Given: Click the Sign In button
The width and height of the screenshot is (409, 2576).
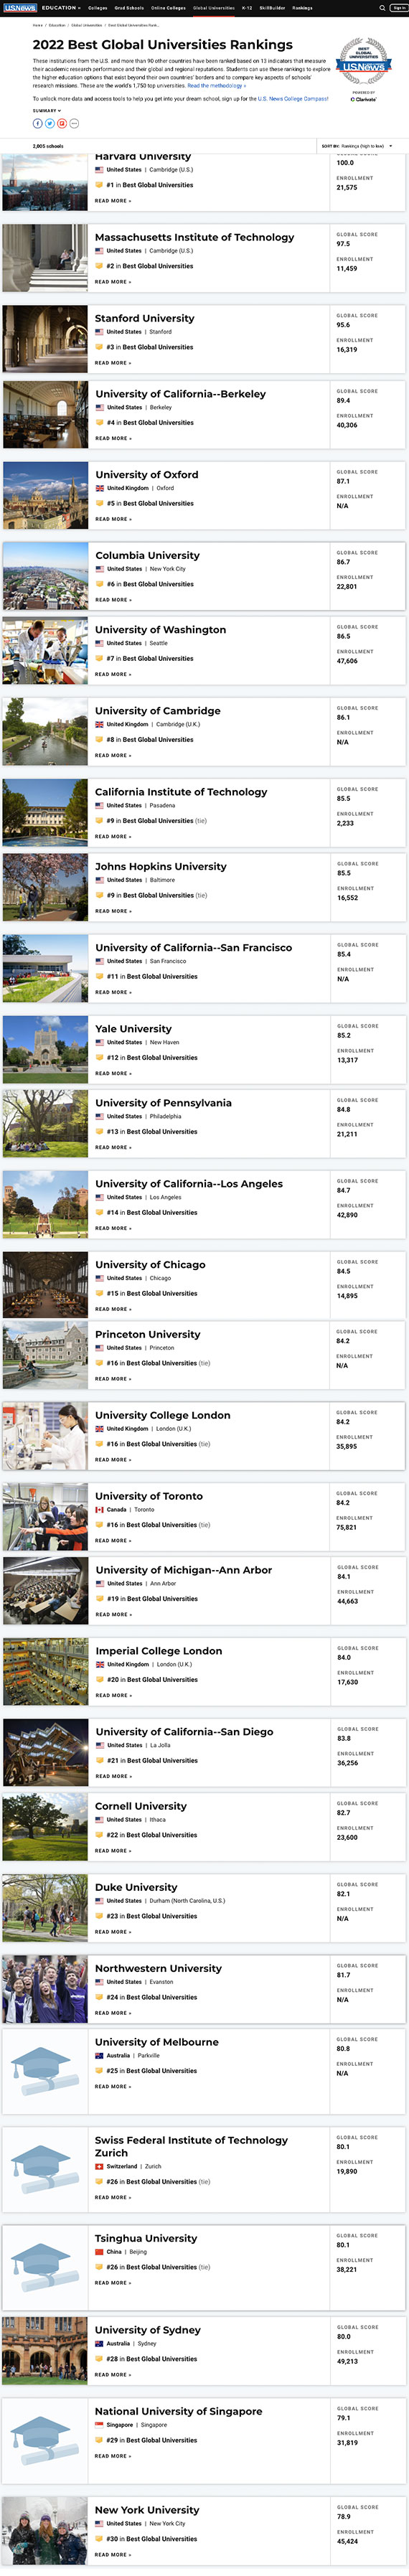Looking at the screenshot, I should tap(398, 7).
